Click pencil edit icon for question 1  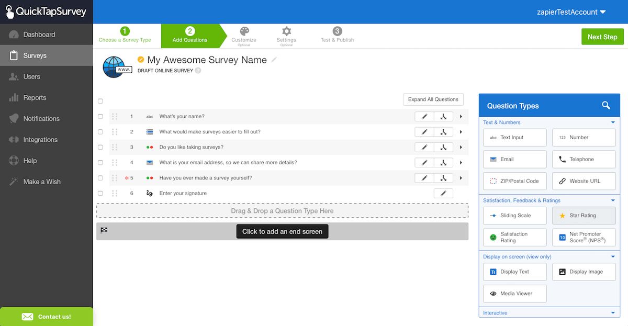point(424,117)
